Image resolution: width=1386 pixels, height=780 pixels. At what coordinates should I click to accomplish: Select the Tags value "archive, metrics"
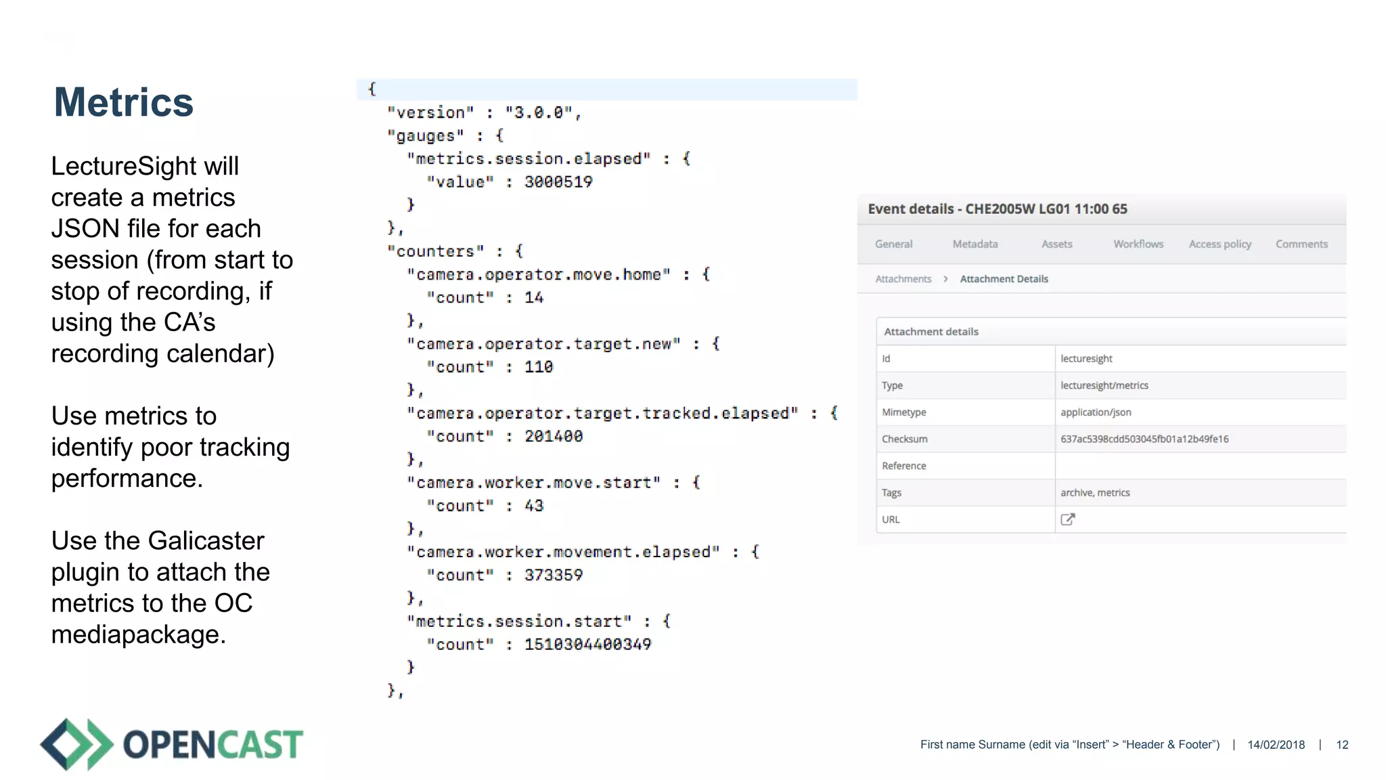click(x=1095, y=493)
